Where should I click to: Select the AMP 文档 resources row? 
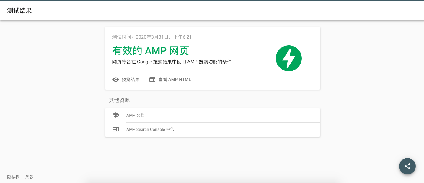212,115
